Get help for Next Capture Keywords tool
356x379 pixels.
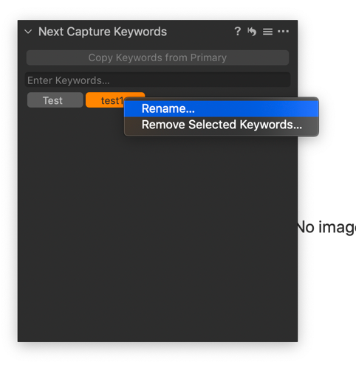(x=237, y=32)
